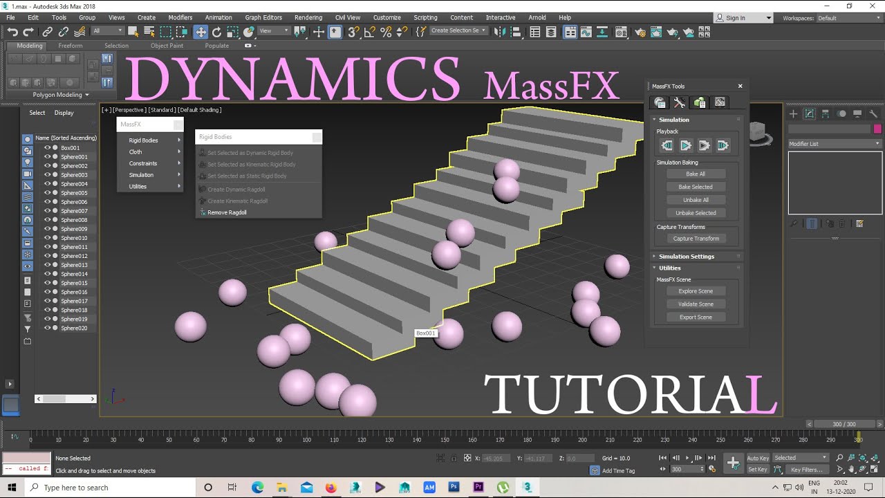Open Select by Name list icon
This screenshot has height=498, width=885.
pyautogui.click(x=149, y=32)
